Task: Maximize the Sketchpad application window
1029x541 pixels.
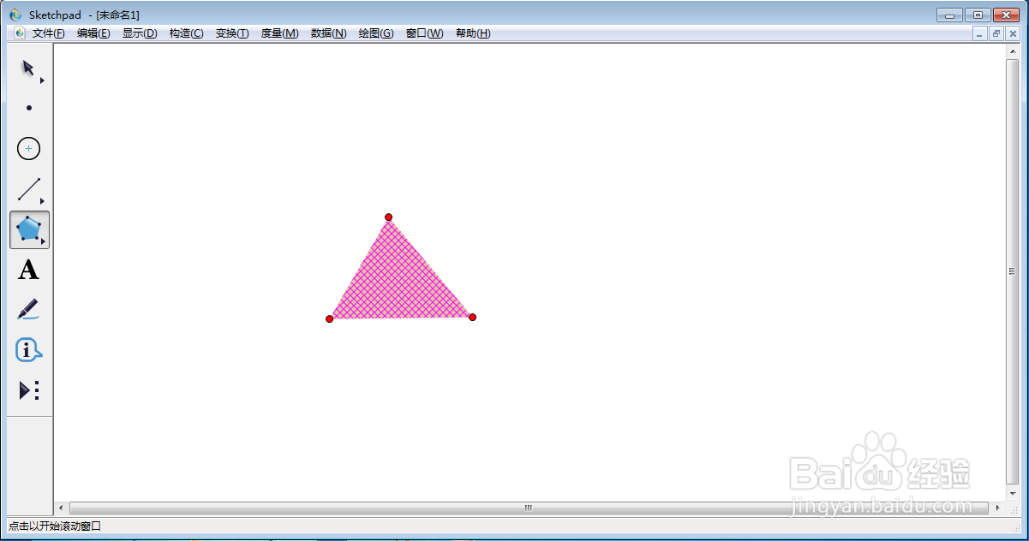Action: pyautogui.click(x=977, y=15)
